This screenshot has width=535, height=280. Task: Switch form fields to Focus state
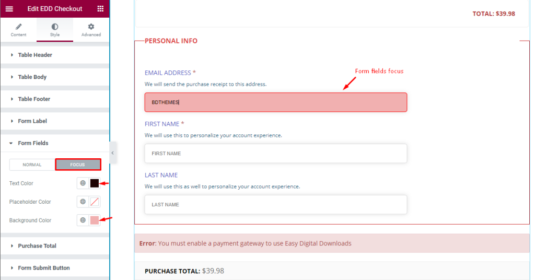[x=78, y=165]
